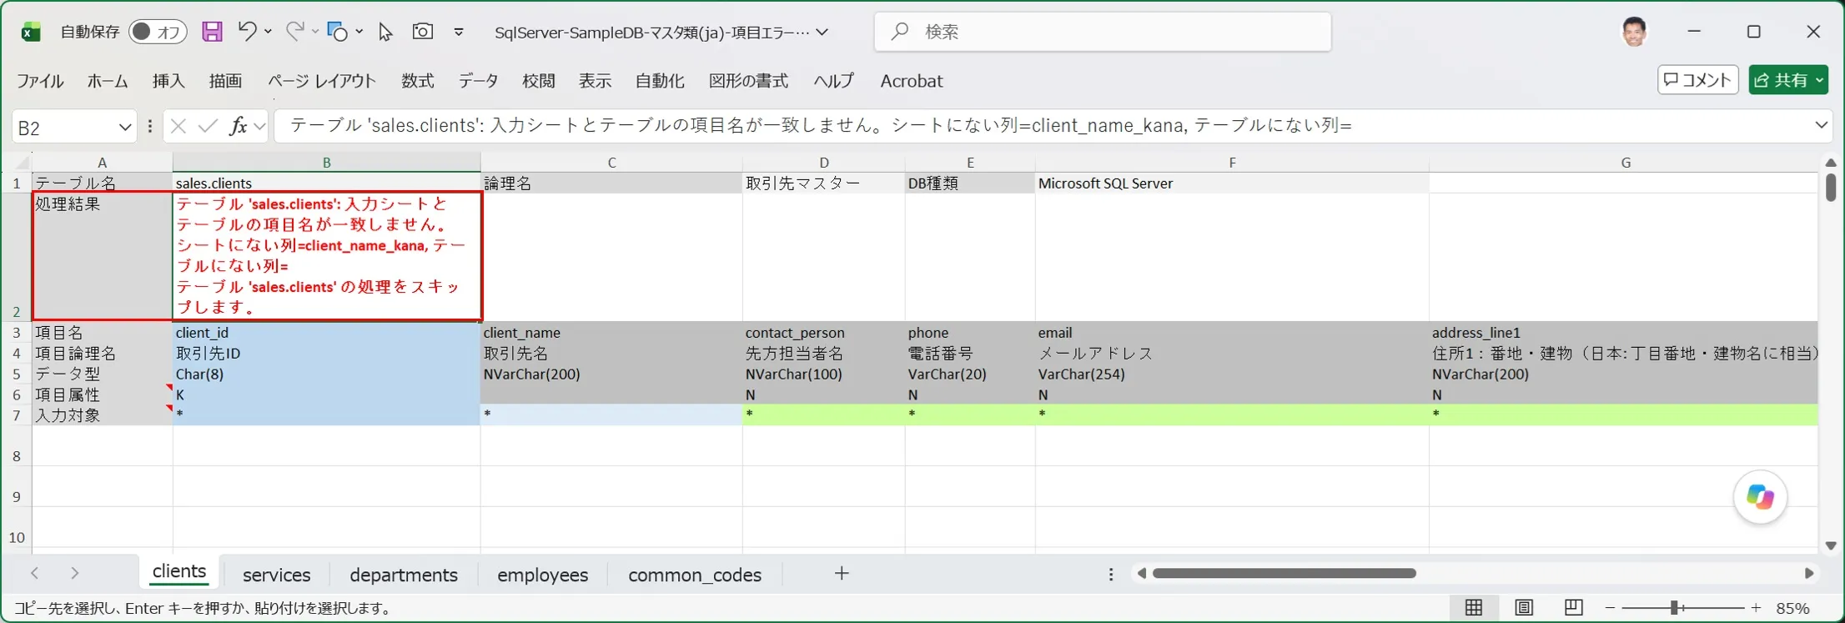Click the zoom out minus icon

1610,608
